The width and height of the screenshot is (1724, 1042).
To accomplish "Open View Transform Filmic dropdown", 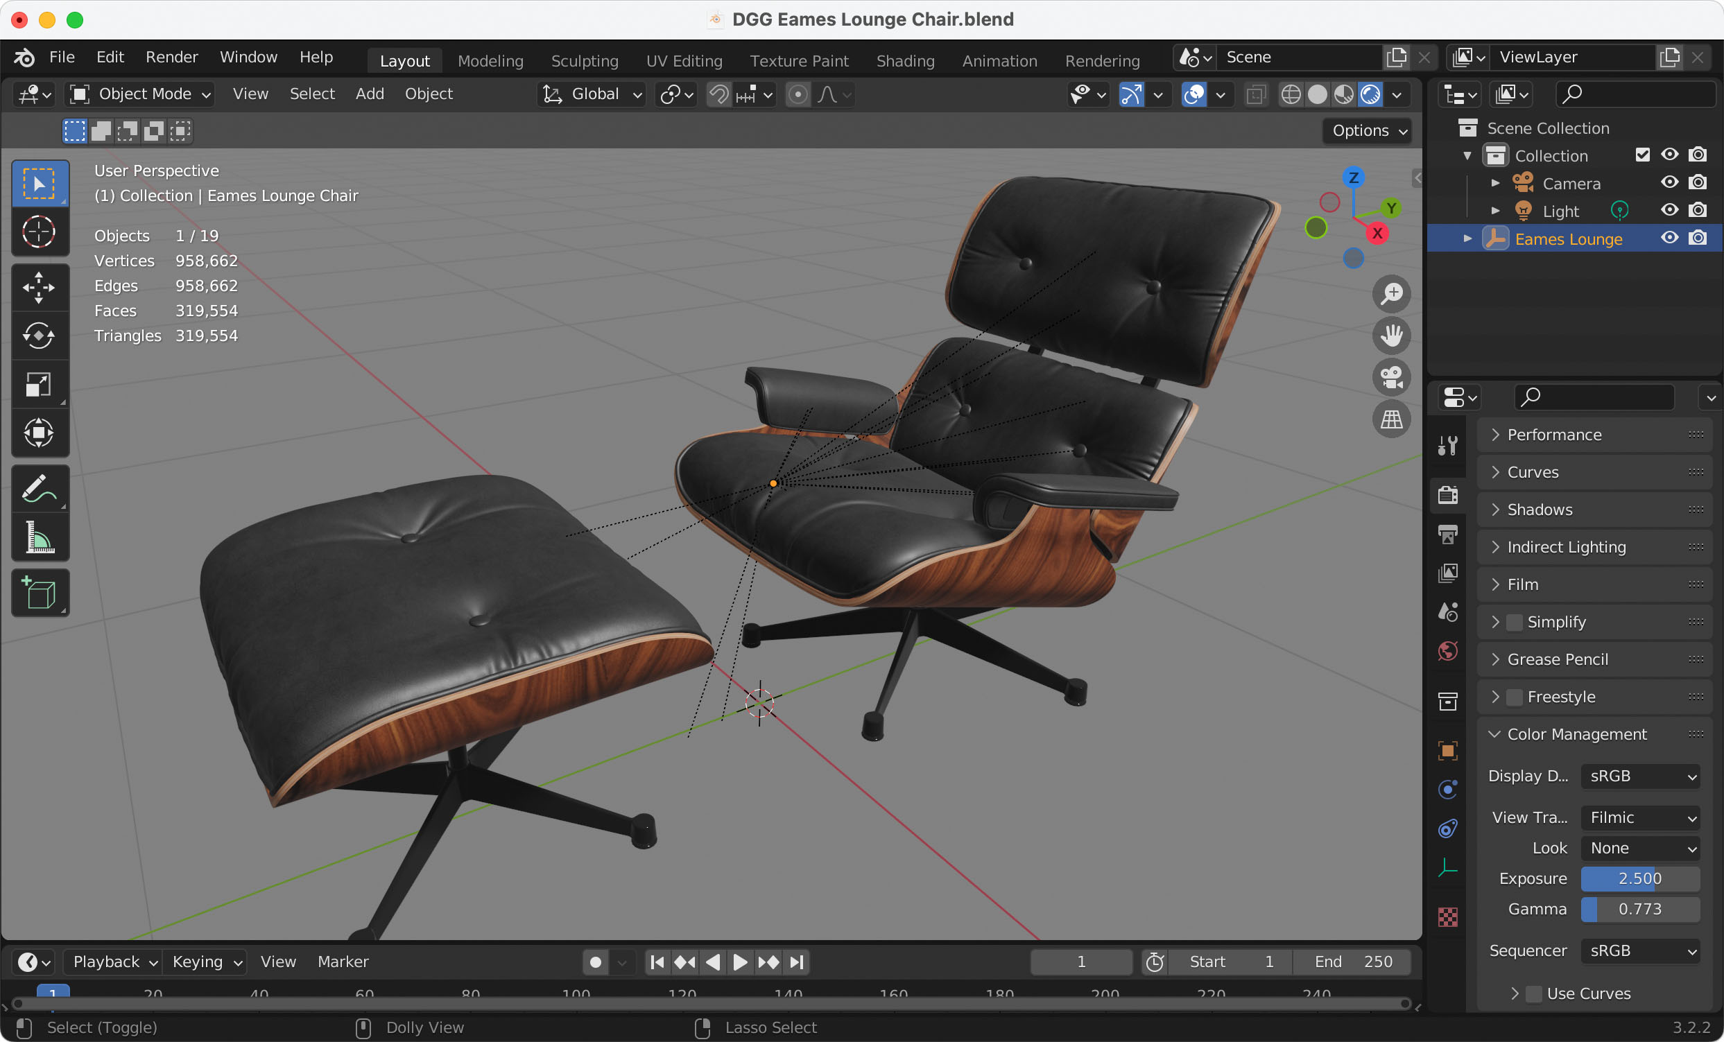I will click(1640, 817).
